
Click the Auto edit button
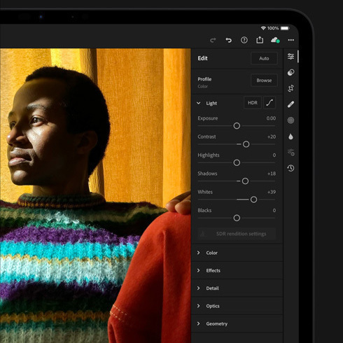click(x=264, y=58)
